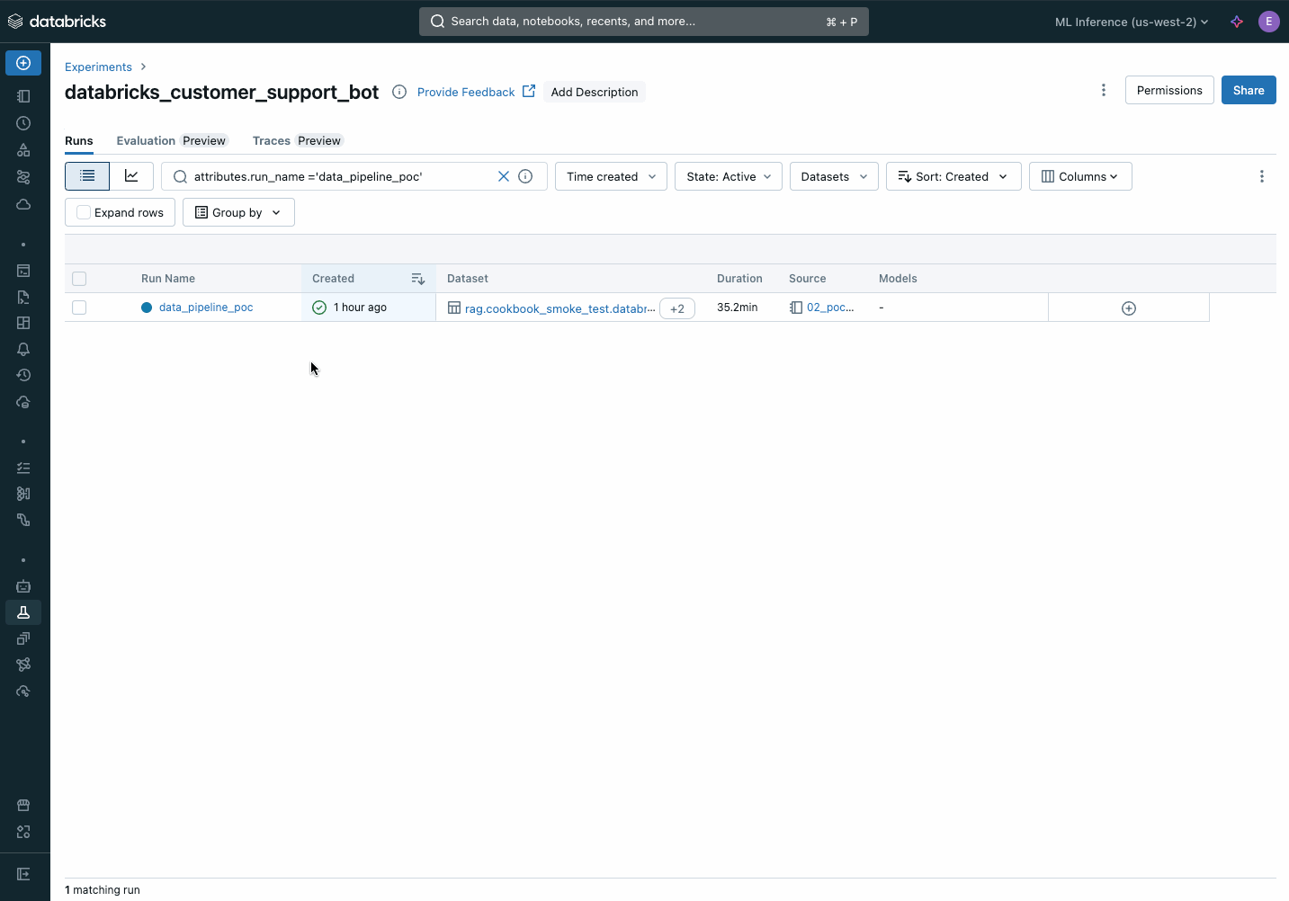This screenshot has height=901, width=1289.
Task: Click the blue Share button
Action: (x=1248, y=90)
